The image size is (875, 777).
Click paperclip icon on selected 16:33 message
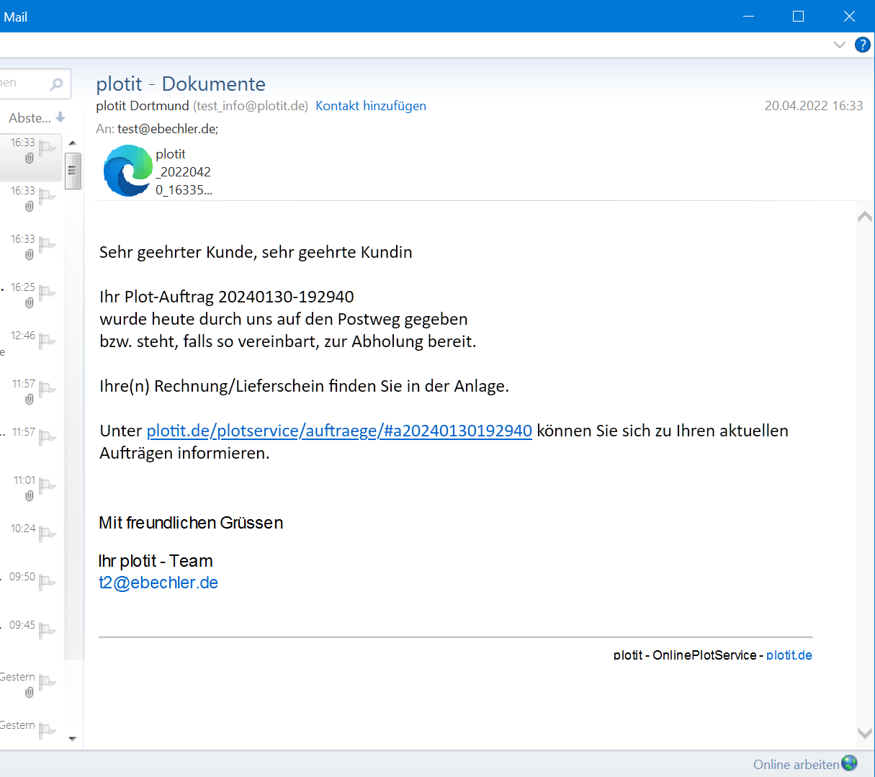click(x=30, y=158)
